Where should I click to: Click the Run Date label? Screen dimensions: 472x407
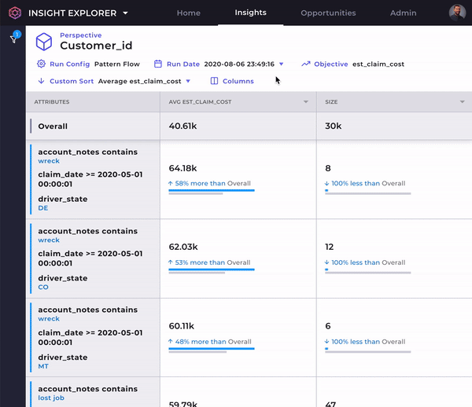click(x=183, y=64)
